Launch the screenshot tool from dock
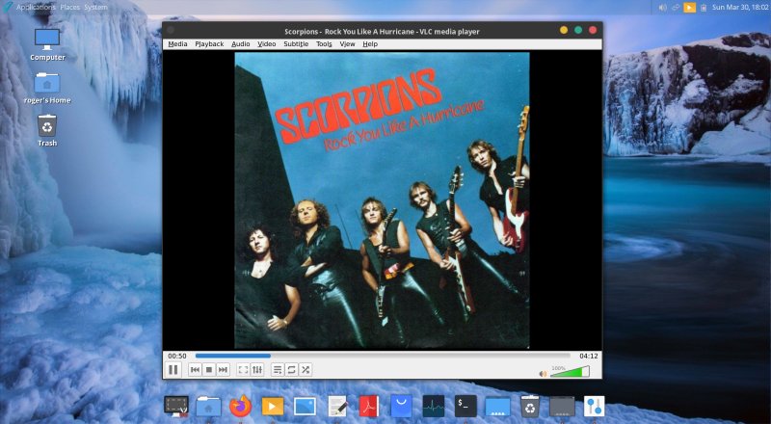 click(176, 407)
